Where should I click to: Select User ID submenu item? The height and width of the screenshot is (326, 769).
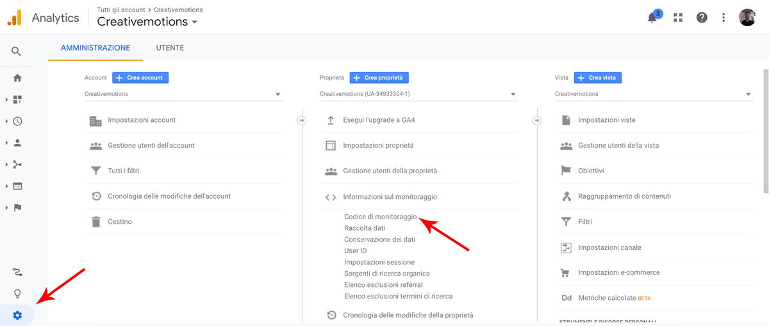pos(356,251)
